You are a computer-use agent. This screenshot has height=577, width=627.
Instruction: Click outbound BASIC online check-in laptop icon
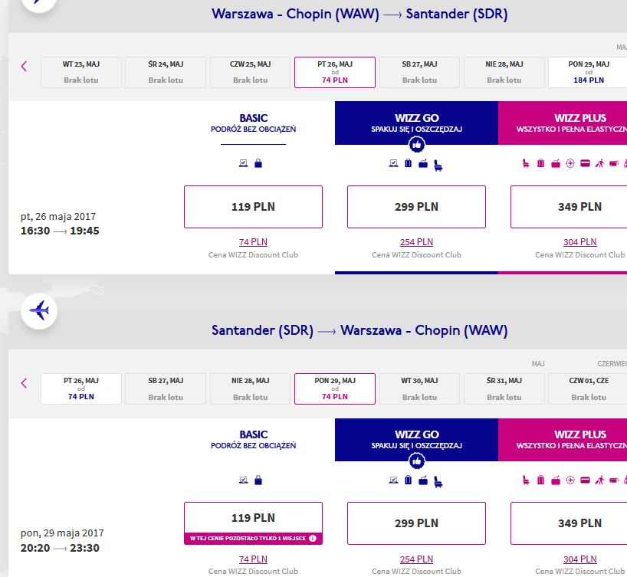coord(243,163)
